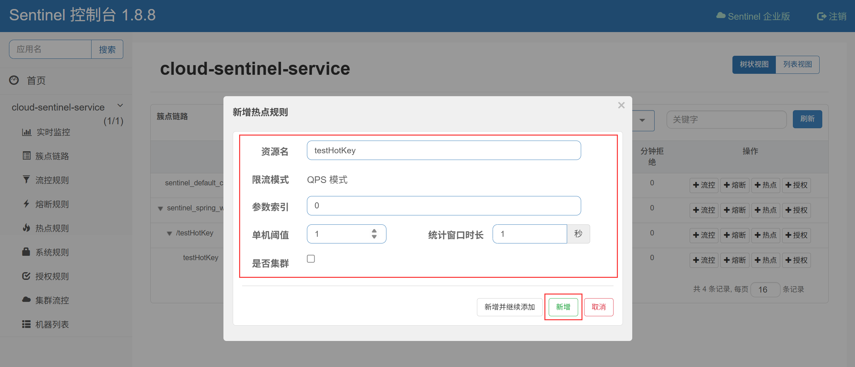Collapse the /testHotKey tree node triangle
Viewport: 855px width, 367px height.
[x=170, y=233]
